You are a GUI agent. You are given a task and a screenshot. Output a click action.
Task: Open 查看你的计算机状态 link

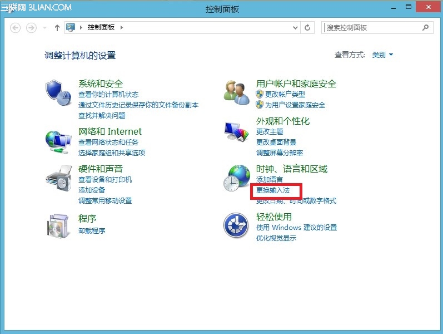[x=108, y=94]
